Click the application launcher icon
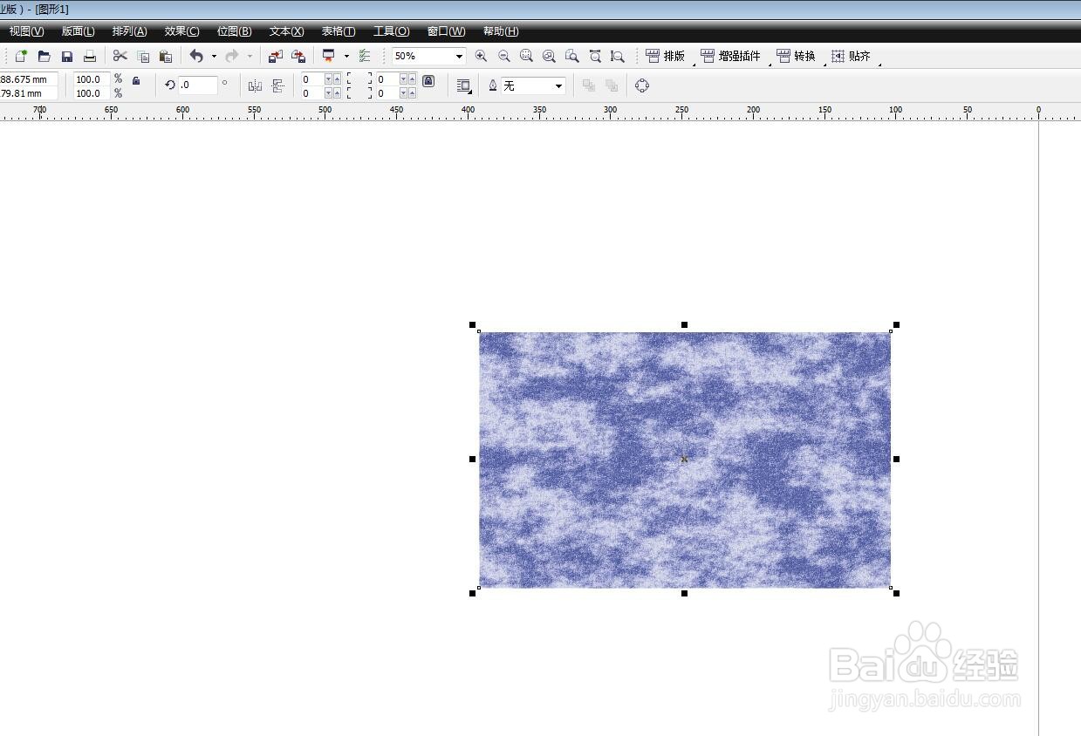The image size is (1081, 736). pyautogui.click(x=329, y=56)
